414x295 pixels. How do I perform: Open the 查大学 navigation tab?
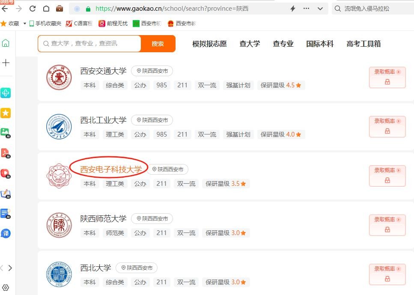tap(250, 44)
